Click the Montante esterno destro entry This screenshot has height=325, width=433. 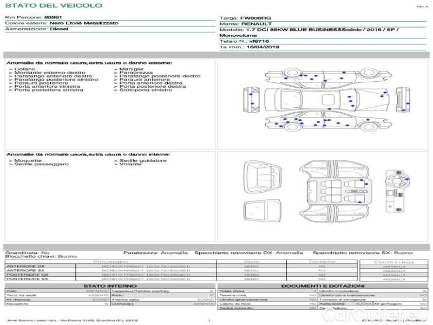50,73
